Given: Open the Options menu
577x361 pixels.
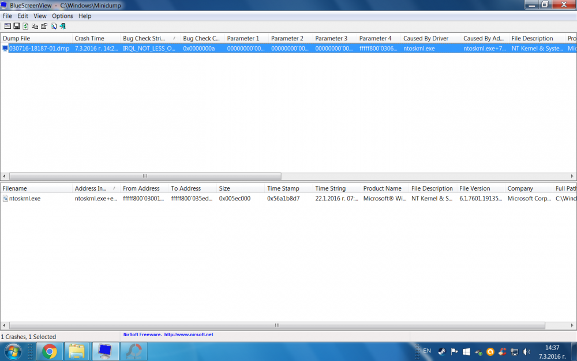Looking at the screenshot, I should 62,16.
